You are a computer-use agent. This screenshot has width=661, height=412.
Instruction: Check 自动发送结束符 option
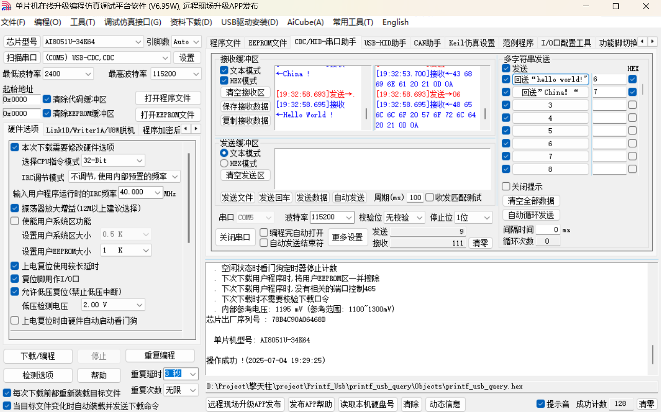coord(264,243)
